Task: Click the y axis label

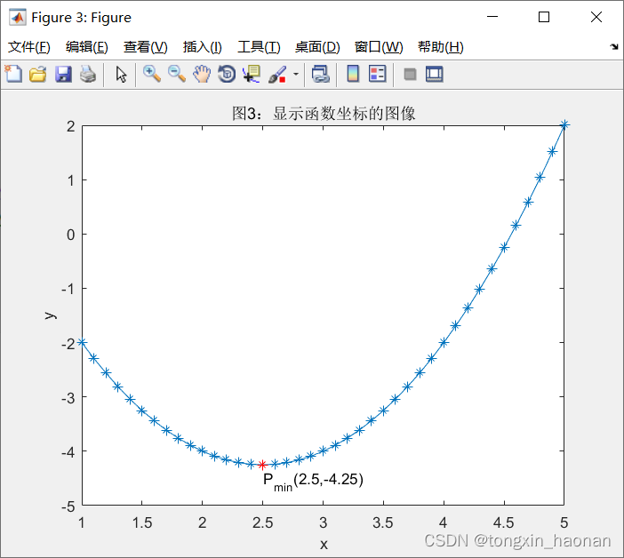Action: click(x=51, y=315)
